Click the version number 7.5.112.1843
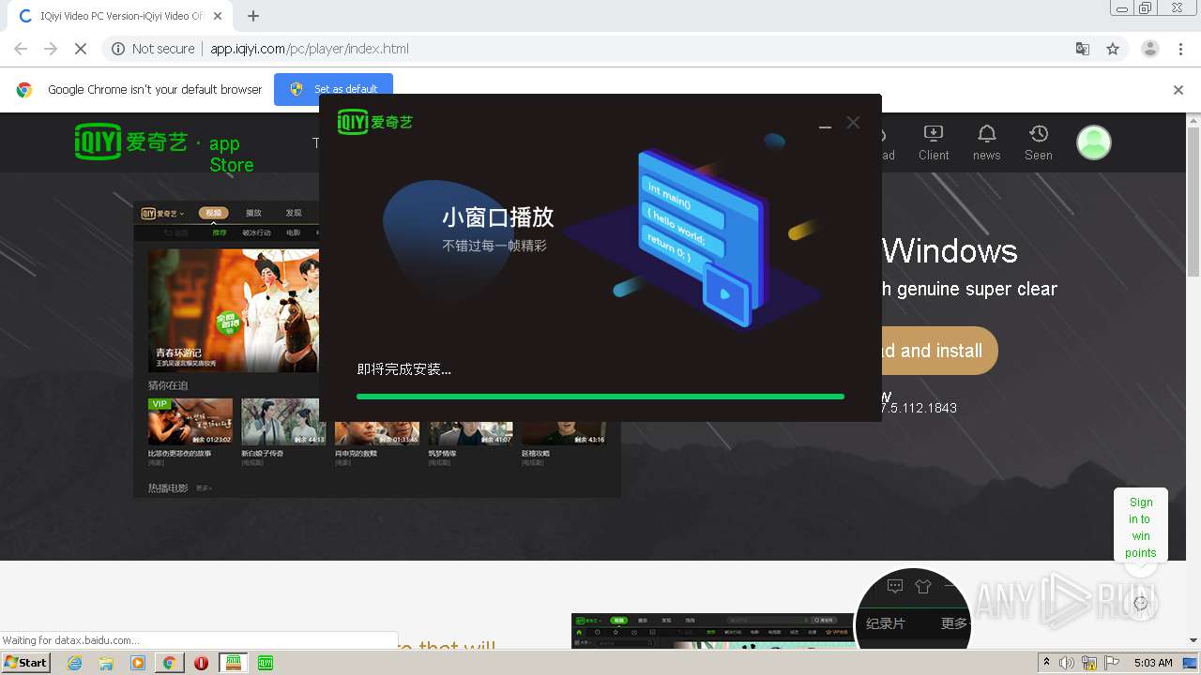The height and width of the screenshot is (675, 1201). point(919,408)
